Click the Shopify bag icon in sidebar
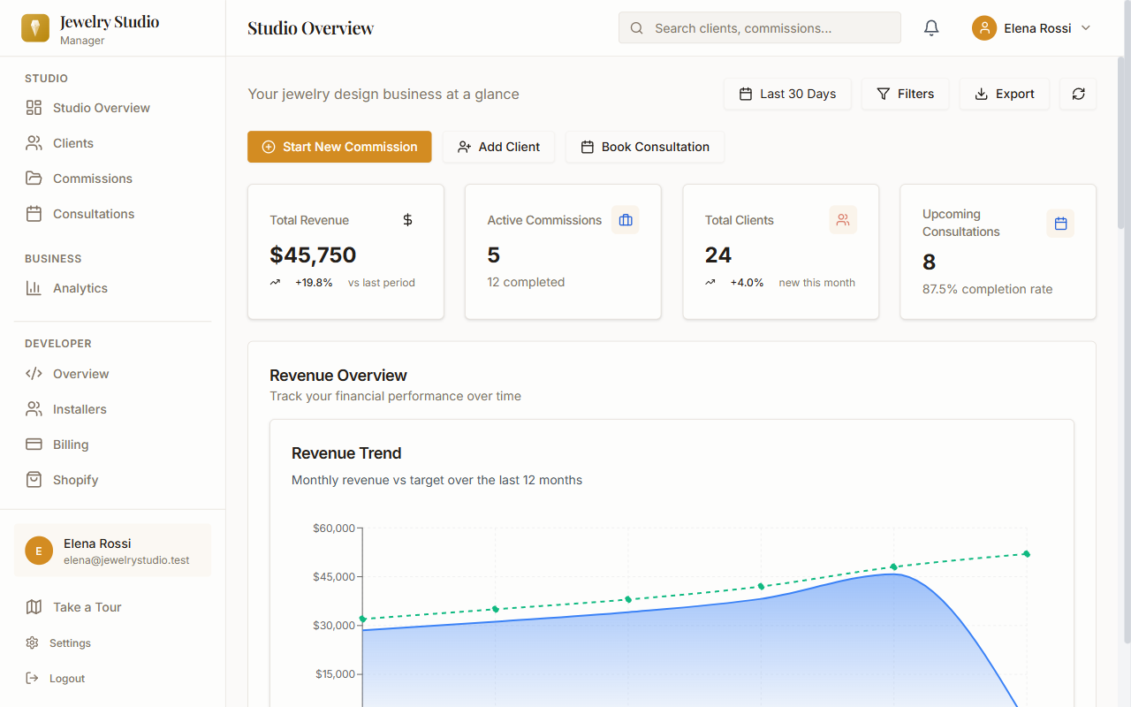The width and height of the screenshot is (1131, 707). point(33,479)
